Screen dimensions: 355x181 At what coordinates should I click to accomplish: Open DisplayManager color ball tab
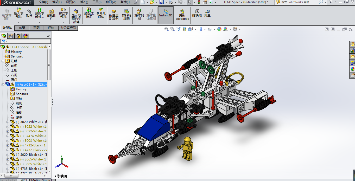click(x=25, y=36)
